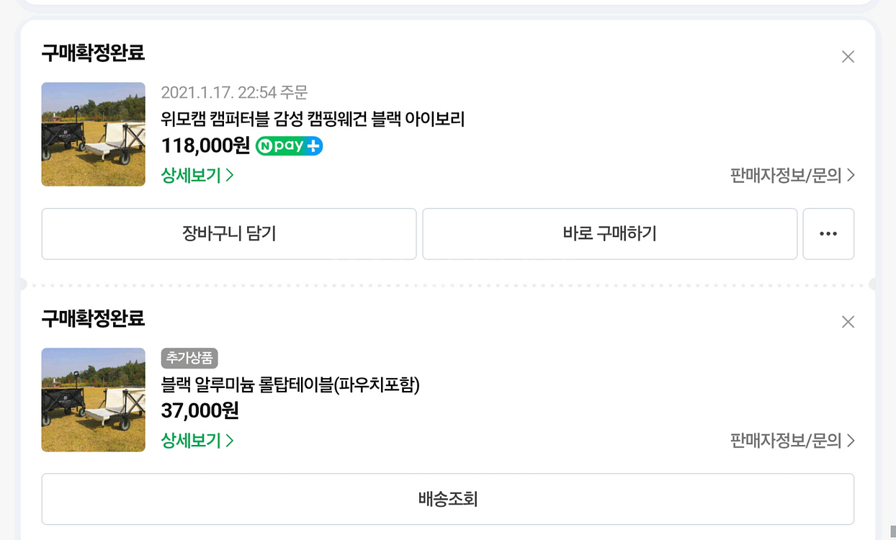Remove the 캠핑웨건 order with its X icon

(848, 57)
